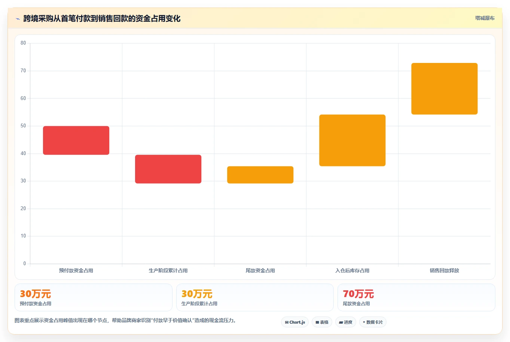Click the y-axis tick label 0
Viewport: 510px width, 342px height.
point(25,264)
